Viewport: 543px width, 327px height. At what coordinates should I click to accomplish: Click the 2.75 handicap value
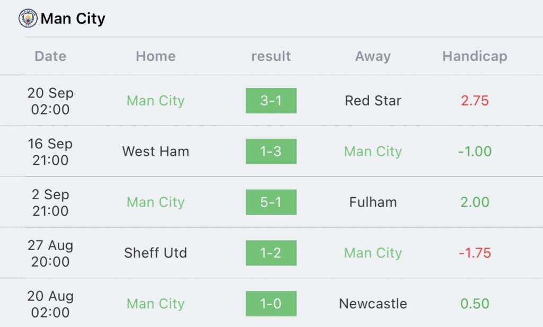coord(475,101)
